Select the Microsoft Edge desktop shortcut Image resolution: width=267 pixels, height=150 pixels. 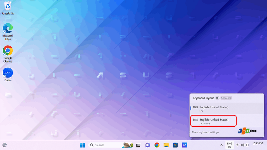click(8, 32)
